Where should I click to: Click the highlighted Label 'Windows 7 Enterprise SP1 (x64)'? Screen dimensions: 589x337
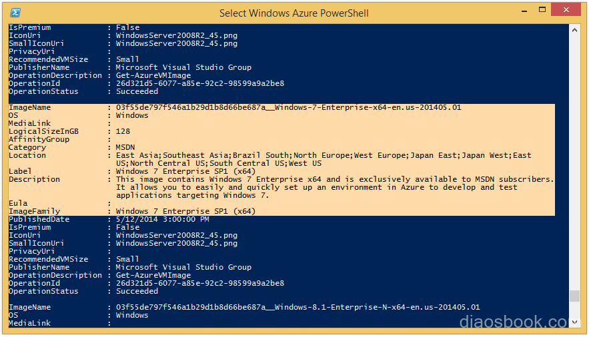(x=185, y=171)
